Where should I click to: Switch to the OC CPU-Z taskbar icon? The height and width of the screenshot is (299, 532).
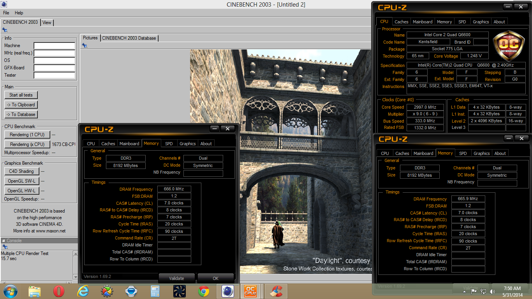250,291
